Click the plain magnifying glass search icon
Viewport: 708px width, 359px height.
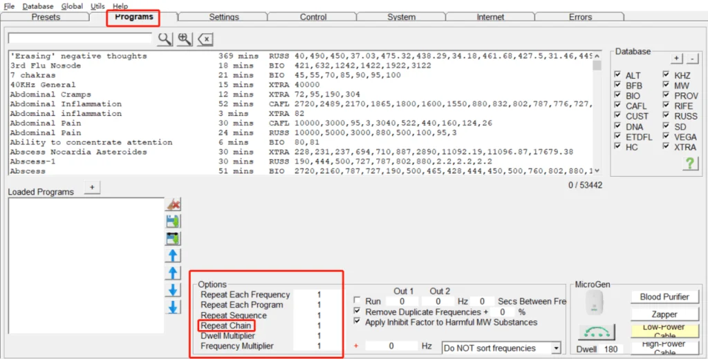[165, 39]
